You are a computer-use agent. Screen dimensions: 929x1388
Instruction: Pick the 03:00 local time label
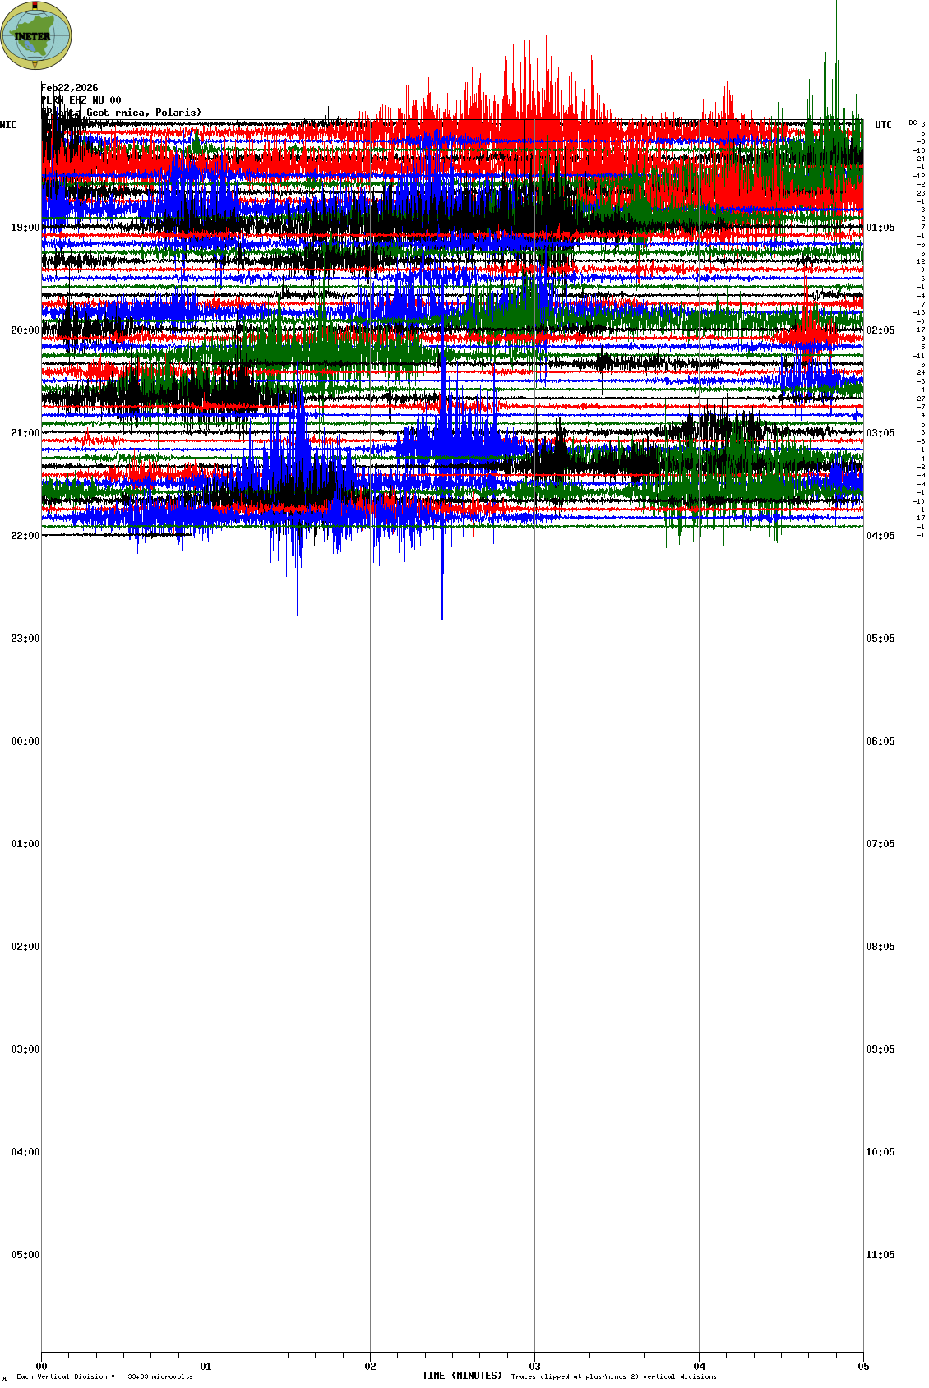[x=25, y=1049]
